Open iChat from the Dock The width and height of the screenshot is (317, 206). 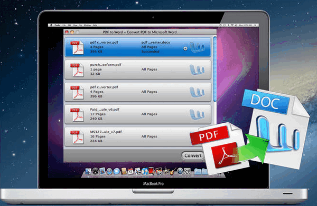point(116,171)
